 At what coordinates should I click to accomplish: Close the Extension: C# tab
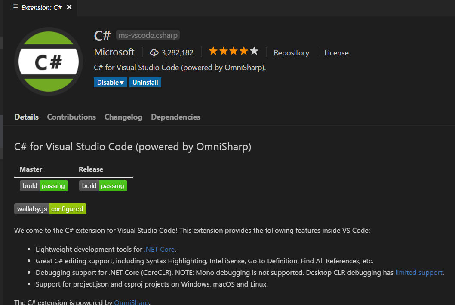click(69, 7)
